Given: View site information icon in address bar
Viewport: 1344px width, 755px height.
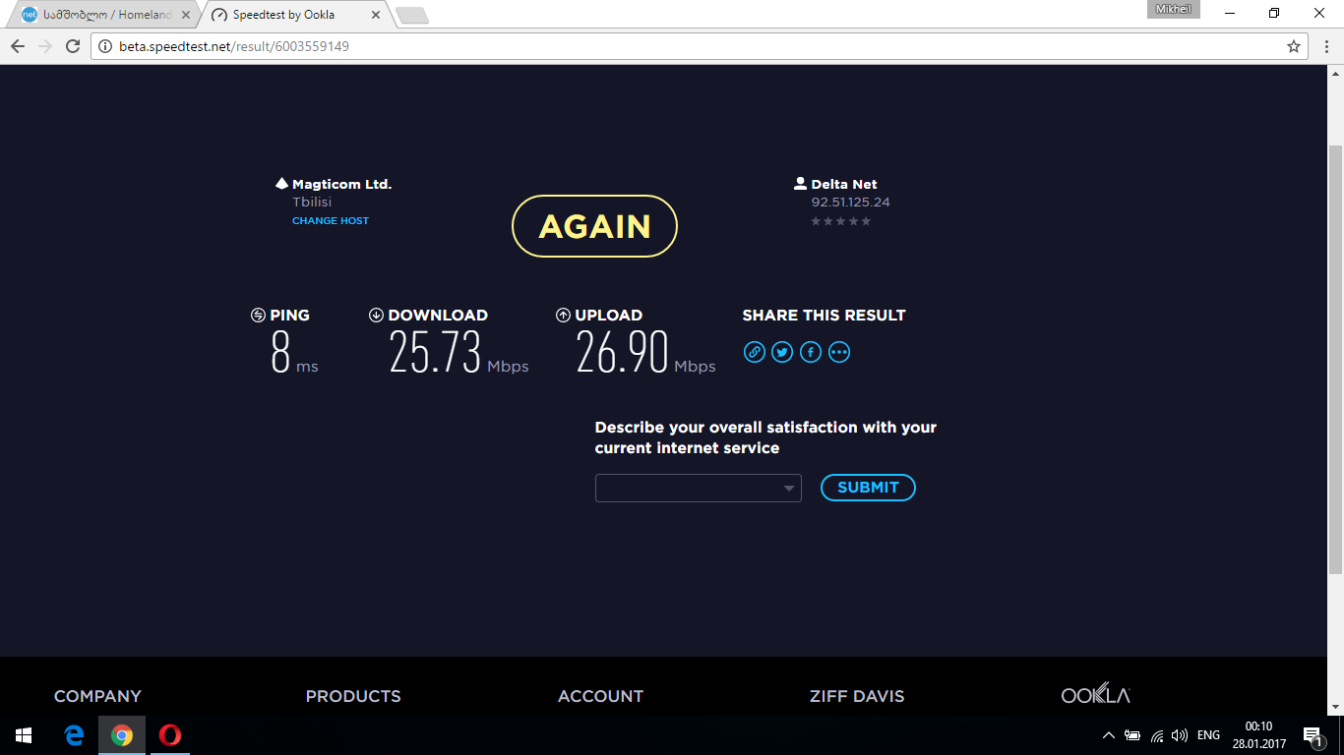Looking at the screenshot, I should (x=105, y=46).
